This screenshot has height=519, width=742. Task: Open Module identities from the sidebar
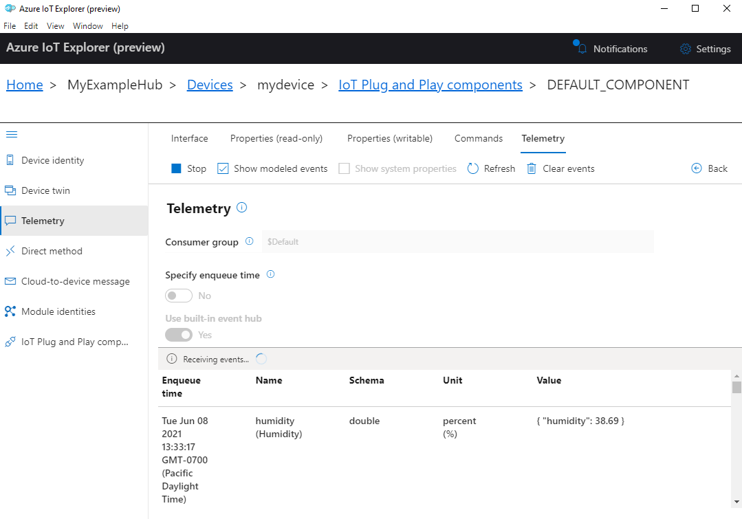pyautogui.click(x=58, y=311)
